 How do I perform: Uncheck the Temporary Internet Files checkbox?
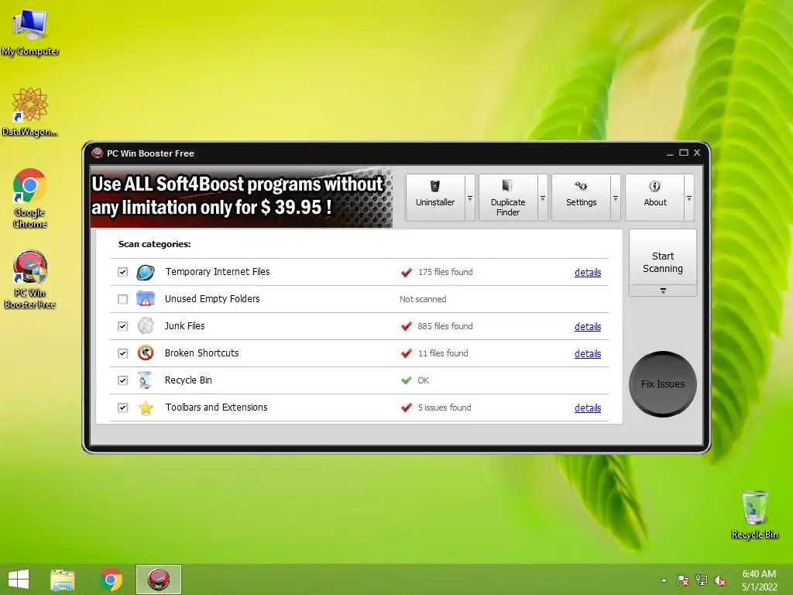(122, 272)
